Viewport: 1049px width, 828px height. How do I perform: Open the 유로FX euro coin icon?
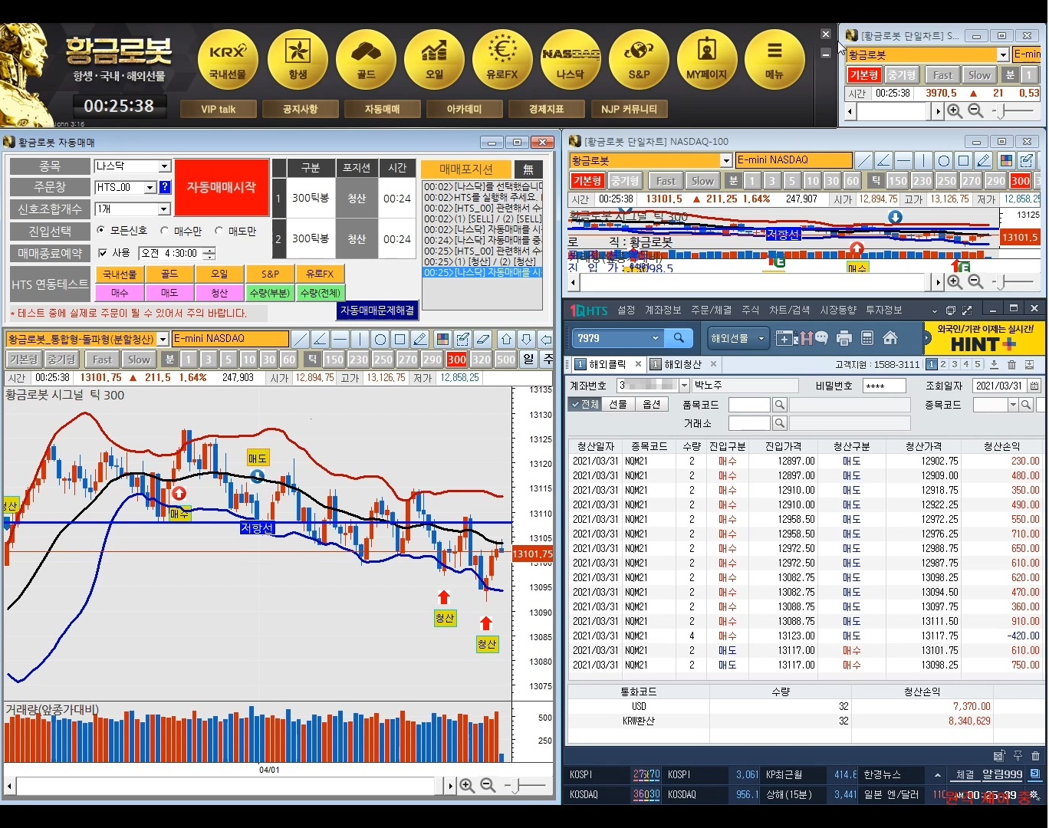point(502,61)
